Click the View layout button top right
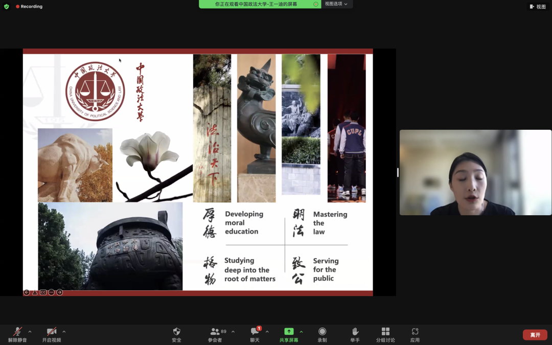 [x=538, y=6]
